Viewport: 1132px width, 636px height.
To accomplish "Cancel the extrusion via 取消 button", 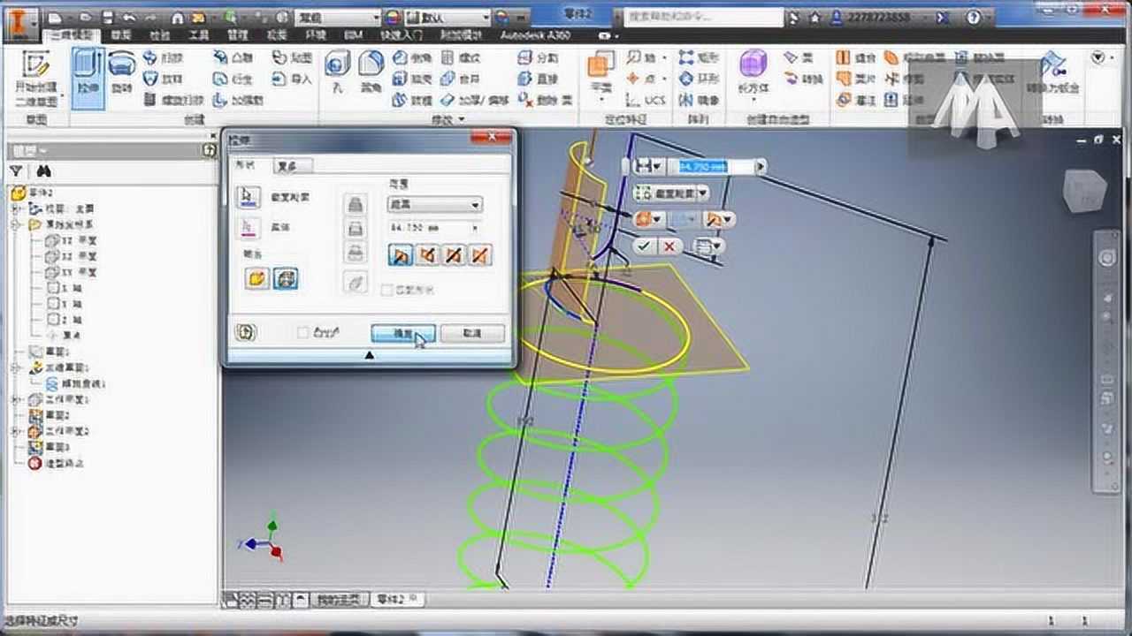I will click(x=471, y=332).
